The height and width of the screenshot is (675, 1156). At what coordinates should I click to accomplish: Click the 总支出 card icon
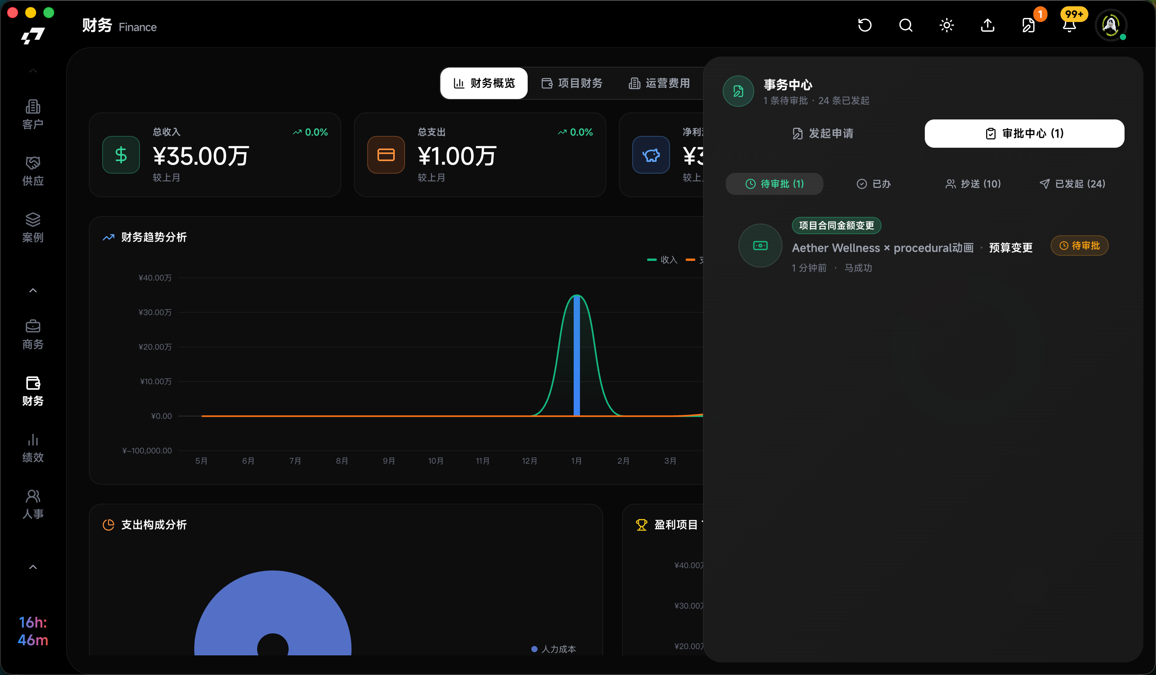click(x=386, y=155)
